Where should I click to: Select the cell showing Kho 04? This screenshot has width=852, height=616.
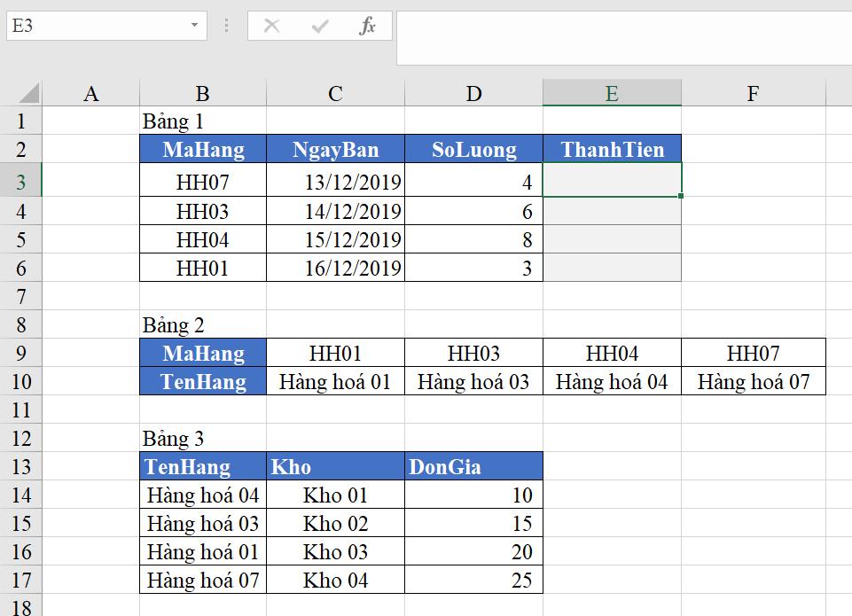(x=334, y=581)
